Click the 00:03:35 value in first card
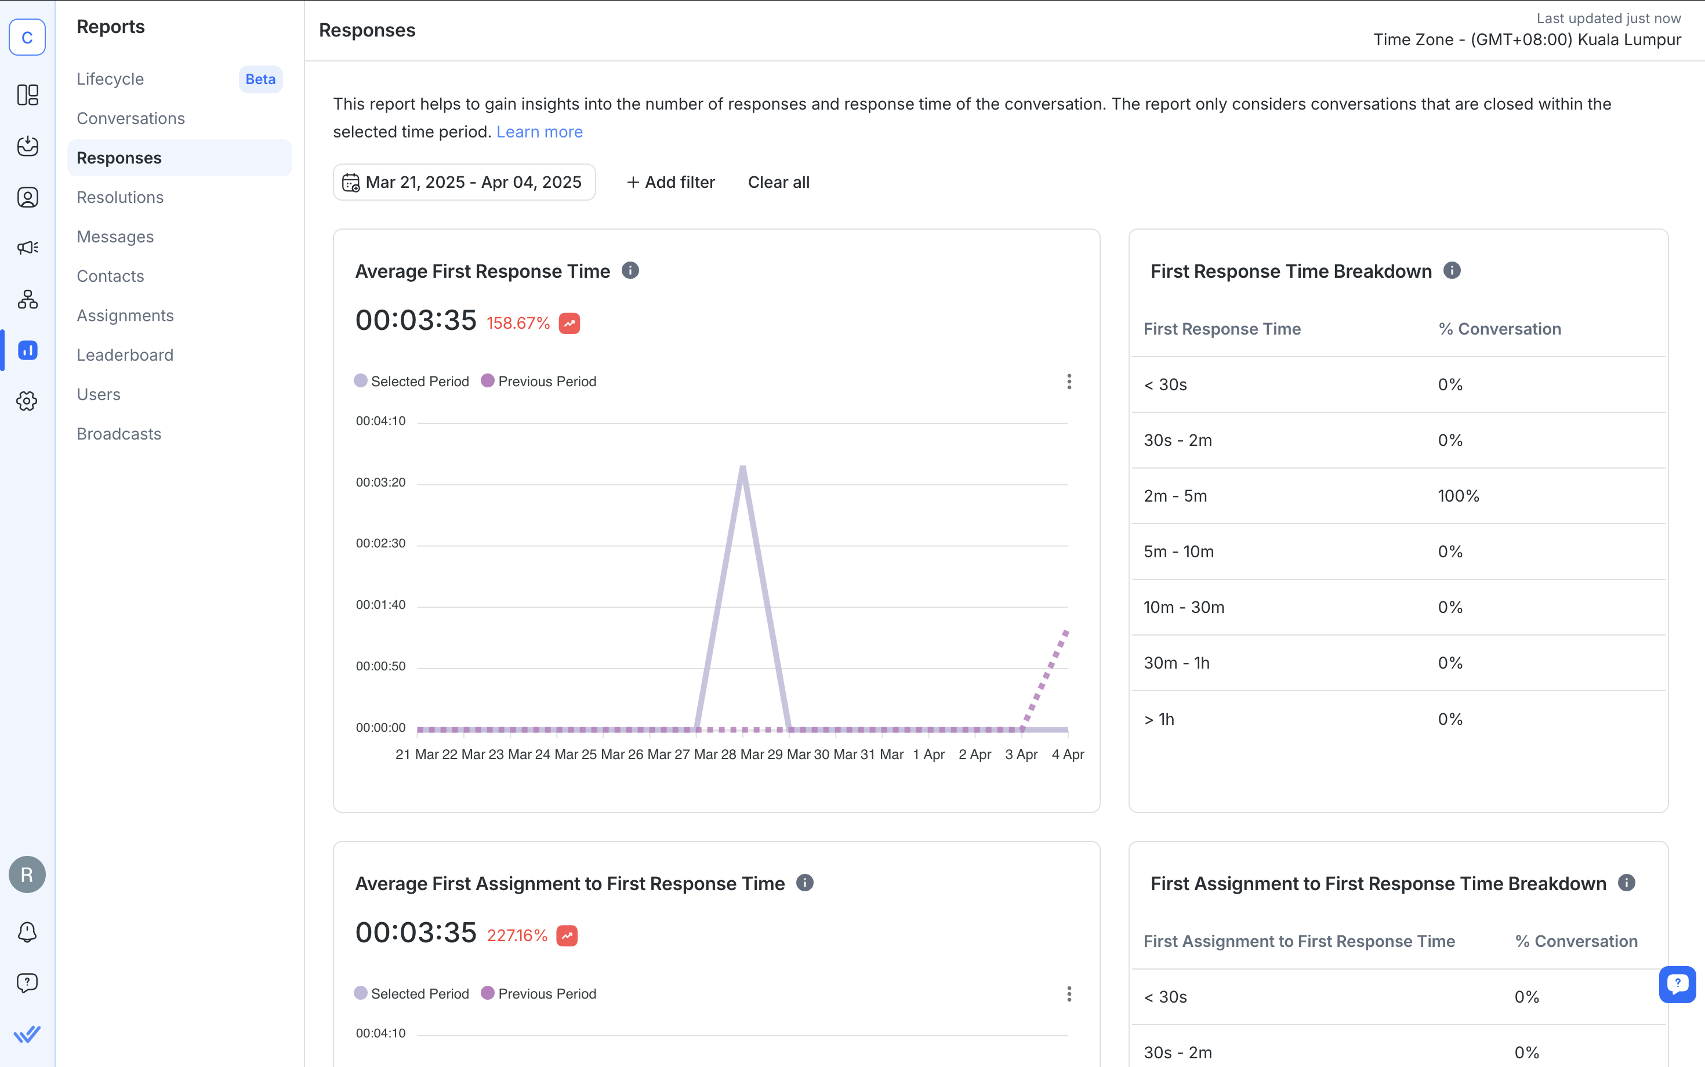Viewport: 1705px width, 1067px height. [416, 320]
